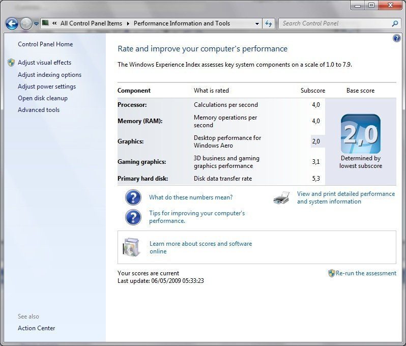Close the Control Panel window
Image resolution: width=406 pixels, height=346 pixels.
390,6
